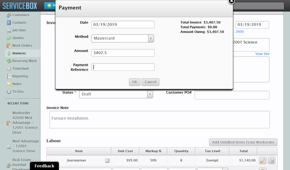Edit the Journeyman labour row pencil icon
This screenshot has width=290, height=170.
(x=263, y=161)
